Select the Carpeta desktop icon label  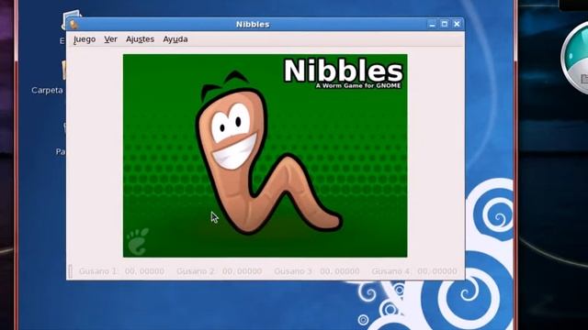tap(47, 90)
